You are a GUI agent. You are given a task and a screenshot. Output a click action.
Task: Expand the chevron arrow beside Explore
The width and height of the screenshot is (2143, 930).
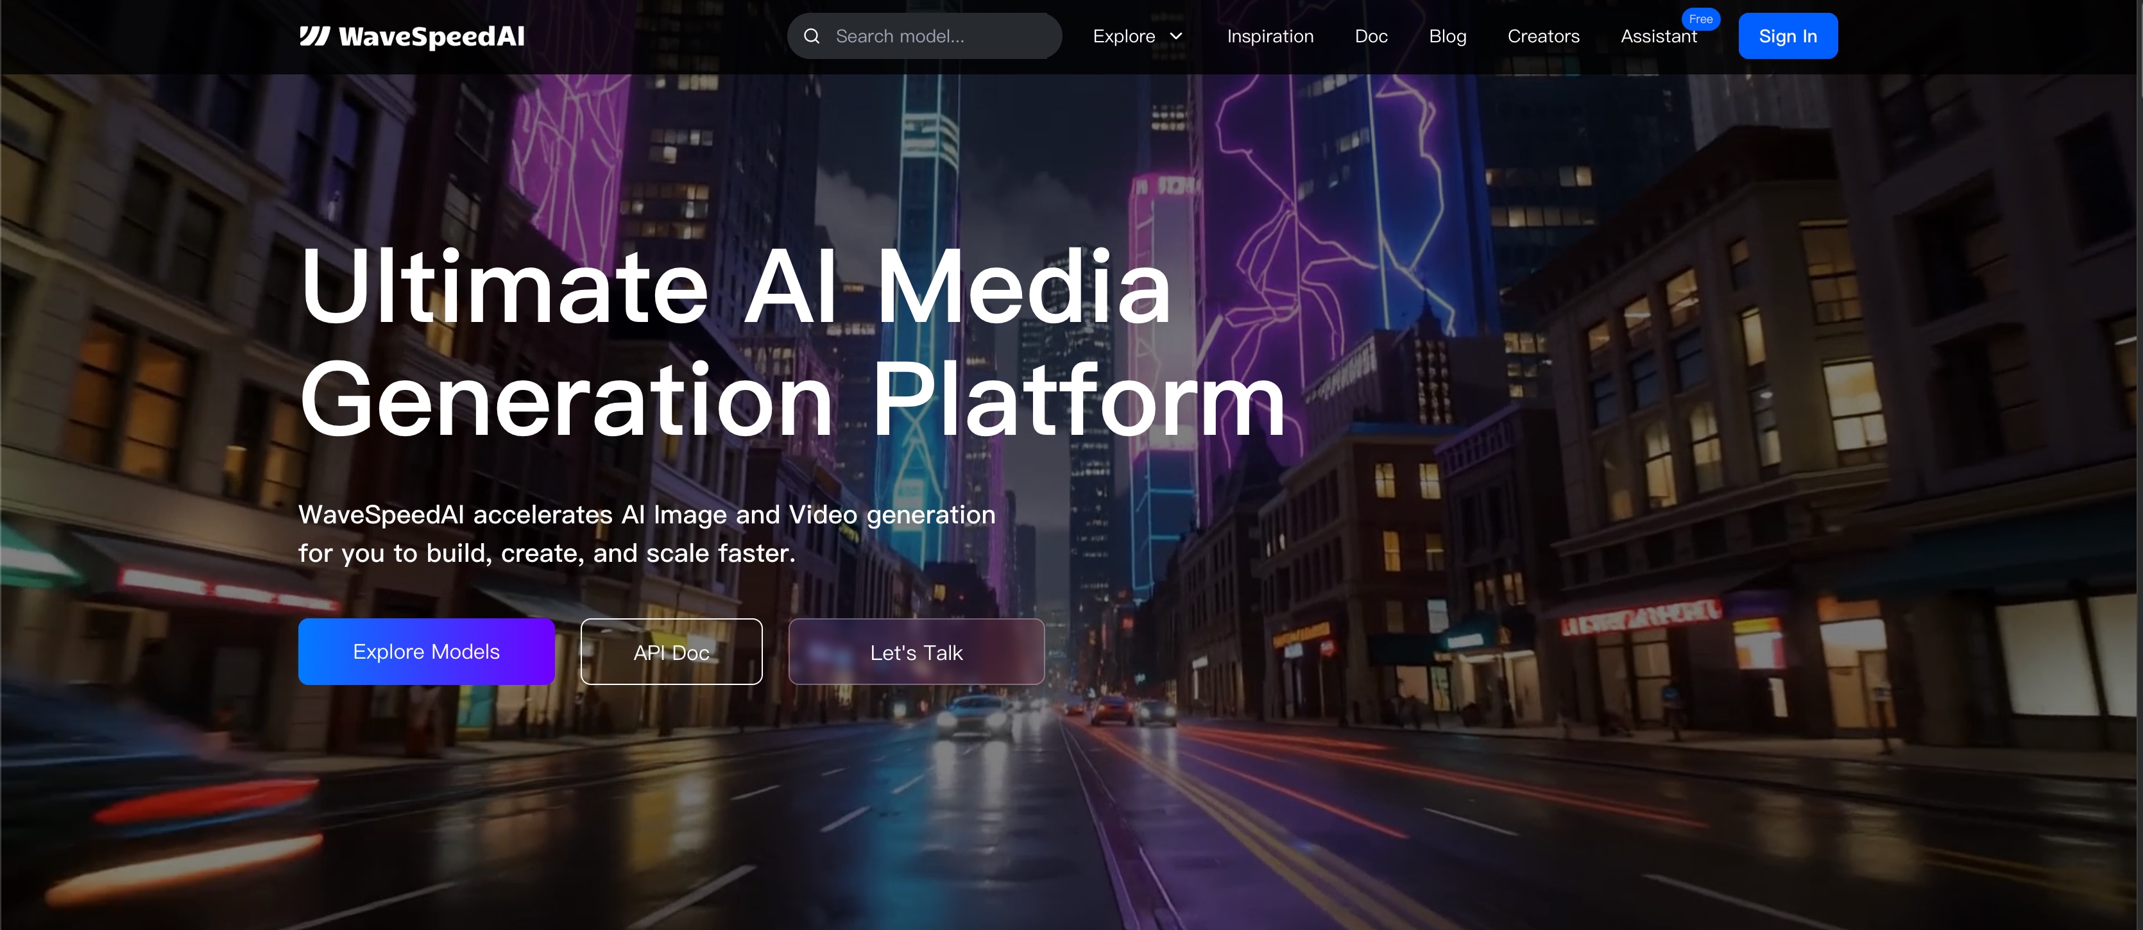pyautogui.click(x=1176, y=37)
